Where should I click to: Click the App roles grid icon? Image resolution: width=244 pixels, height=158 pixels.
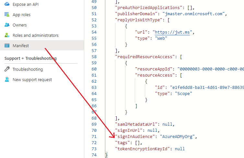[x=7, y=15]
